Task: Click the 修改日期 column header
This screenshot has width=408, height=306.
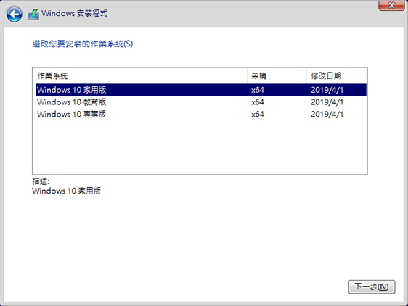Action: coord(337,76)
